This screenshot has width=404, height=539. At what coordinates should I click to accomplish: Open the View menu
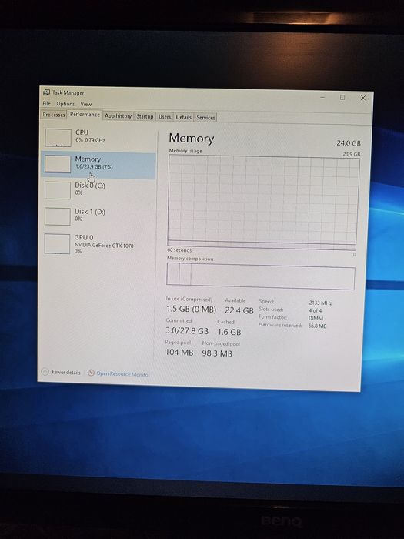coord(86,104)
